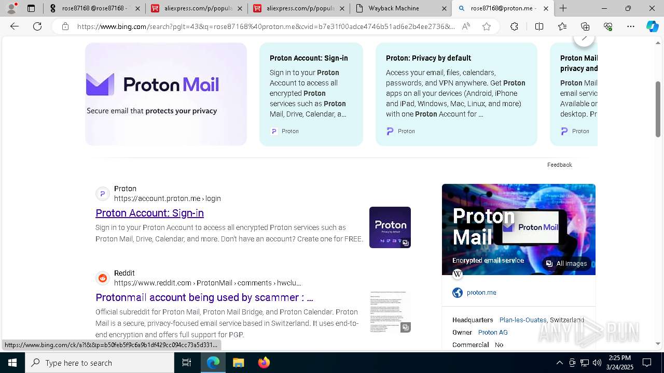Open File Explorer from the taskbar

[238, 363]
